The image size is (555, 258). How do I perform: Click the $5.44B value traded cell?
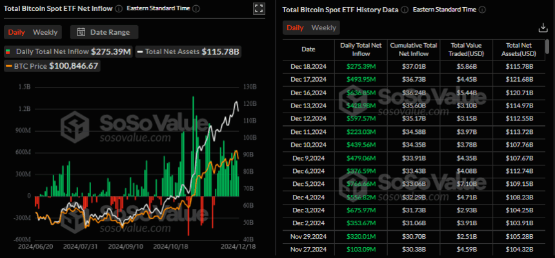[466, 93]
